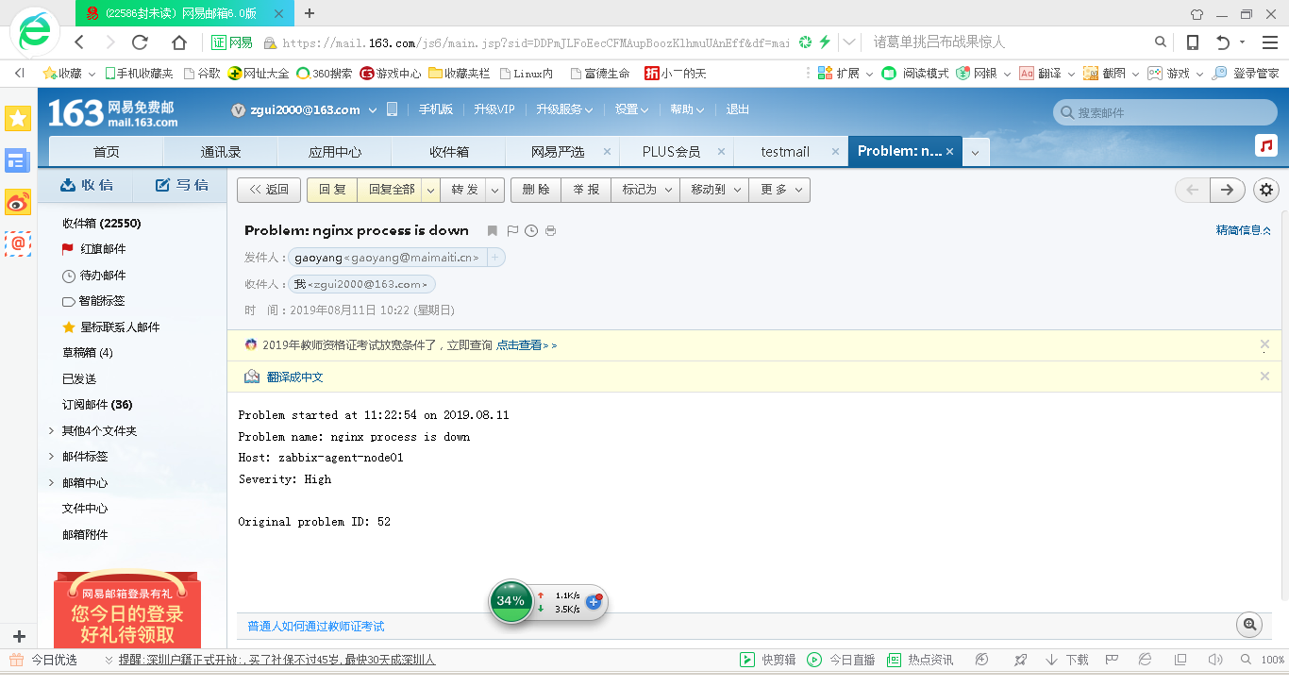Viewport: 1289px width, 687px height.
Task: Click the browser address bar URL
Action: pos(535,43)
